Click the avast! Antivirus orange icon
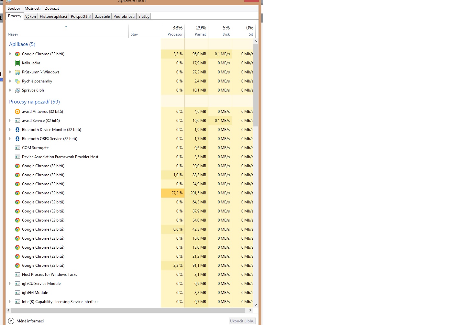The height and width of the screenshot is (325, 453). 17,112
